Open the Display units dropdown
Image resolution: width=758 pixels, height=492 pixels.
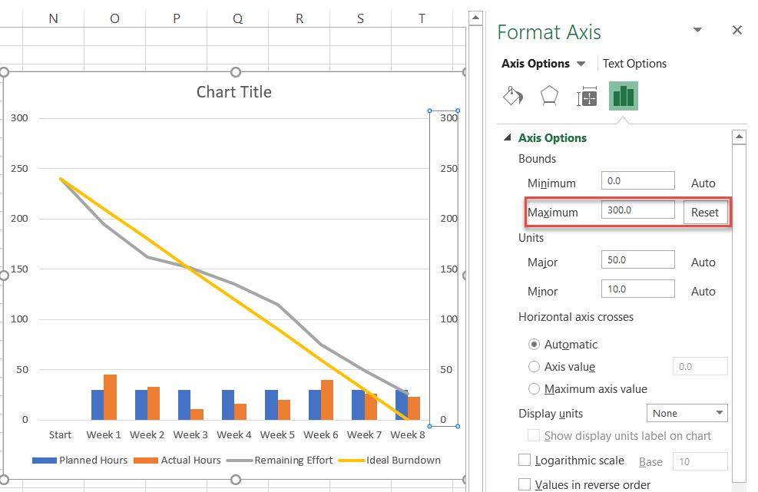(687, 413)
